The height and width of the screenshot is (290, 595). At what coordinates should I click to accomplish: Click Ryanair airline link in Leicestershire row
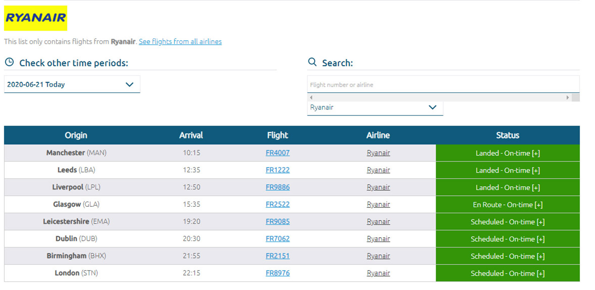pyautogui.click(x=378, y=222)
